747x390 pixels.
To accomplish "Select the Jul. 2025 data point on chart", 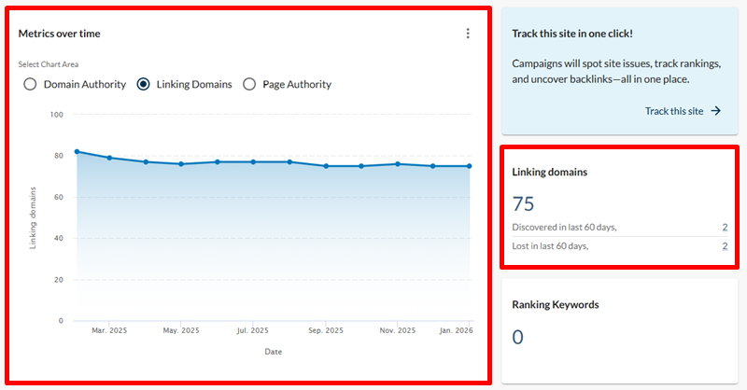I will tap(253, 161).
